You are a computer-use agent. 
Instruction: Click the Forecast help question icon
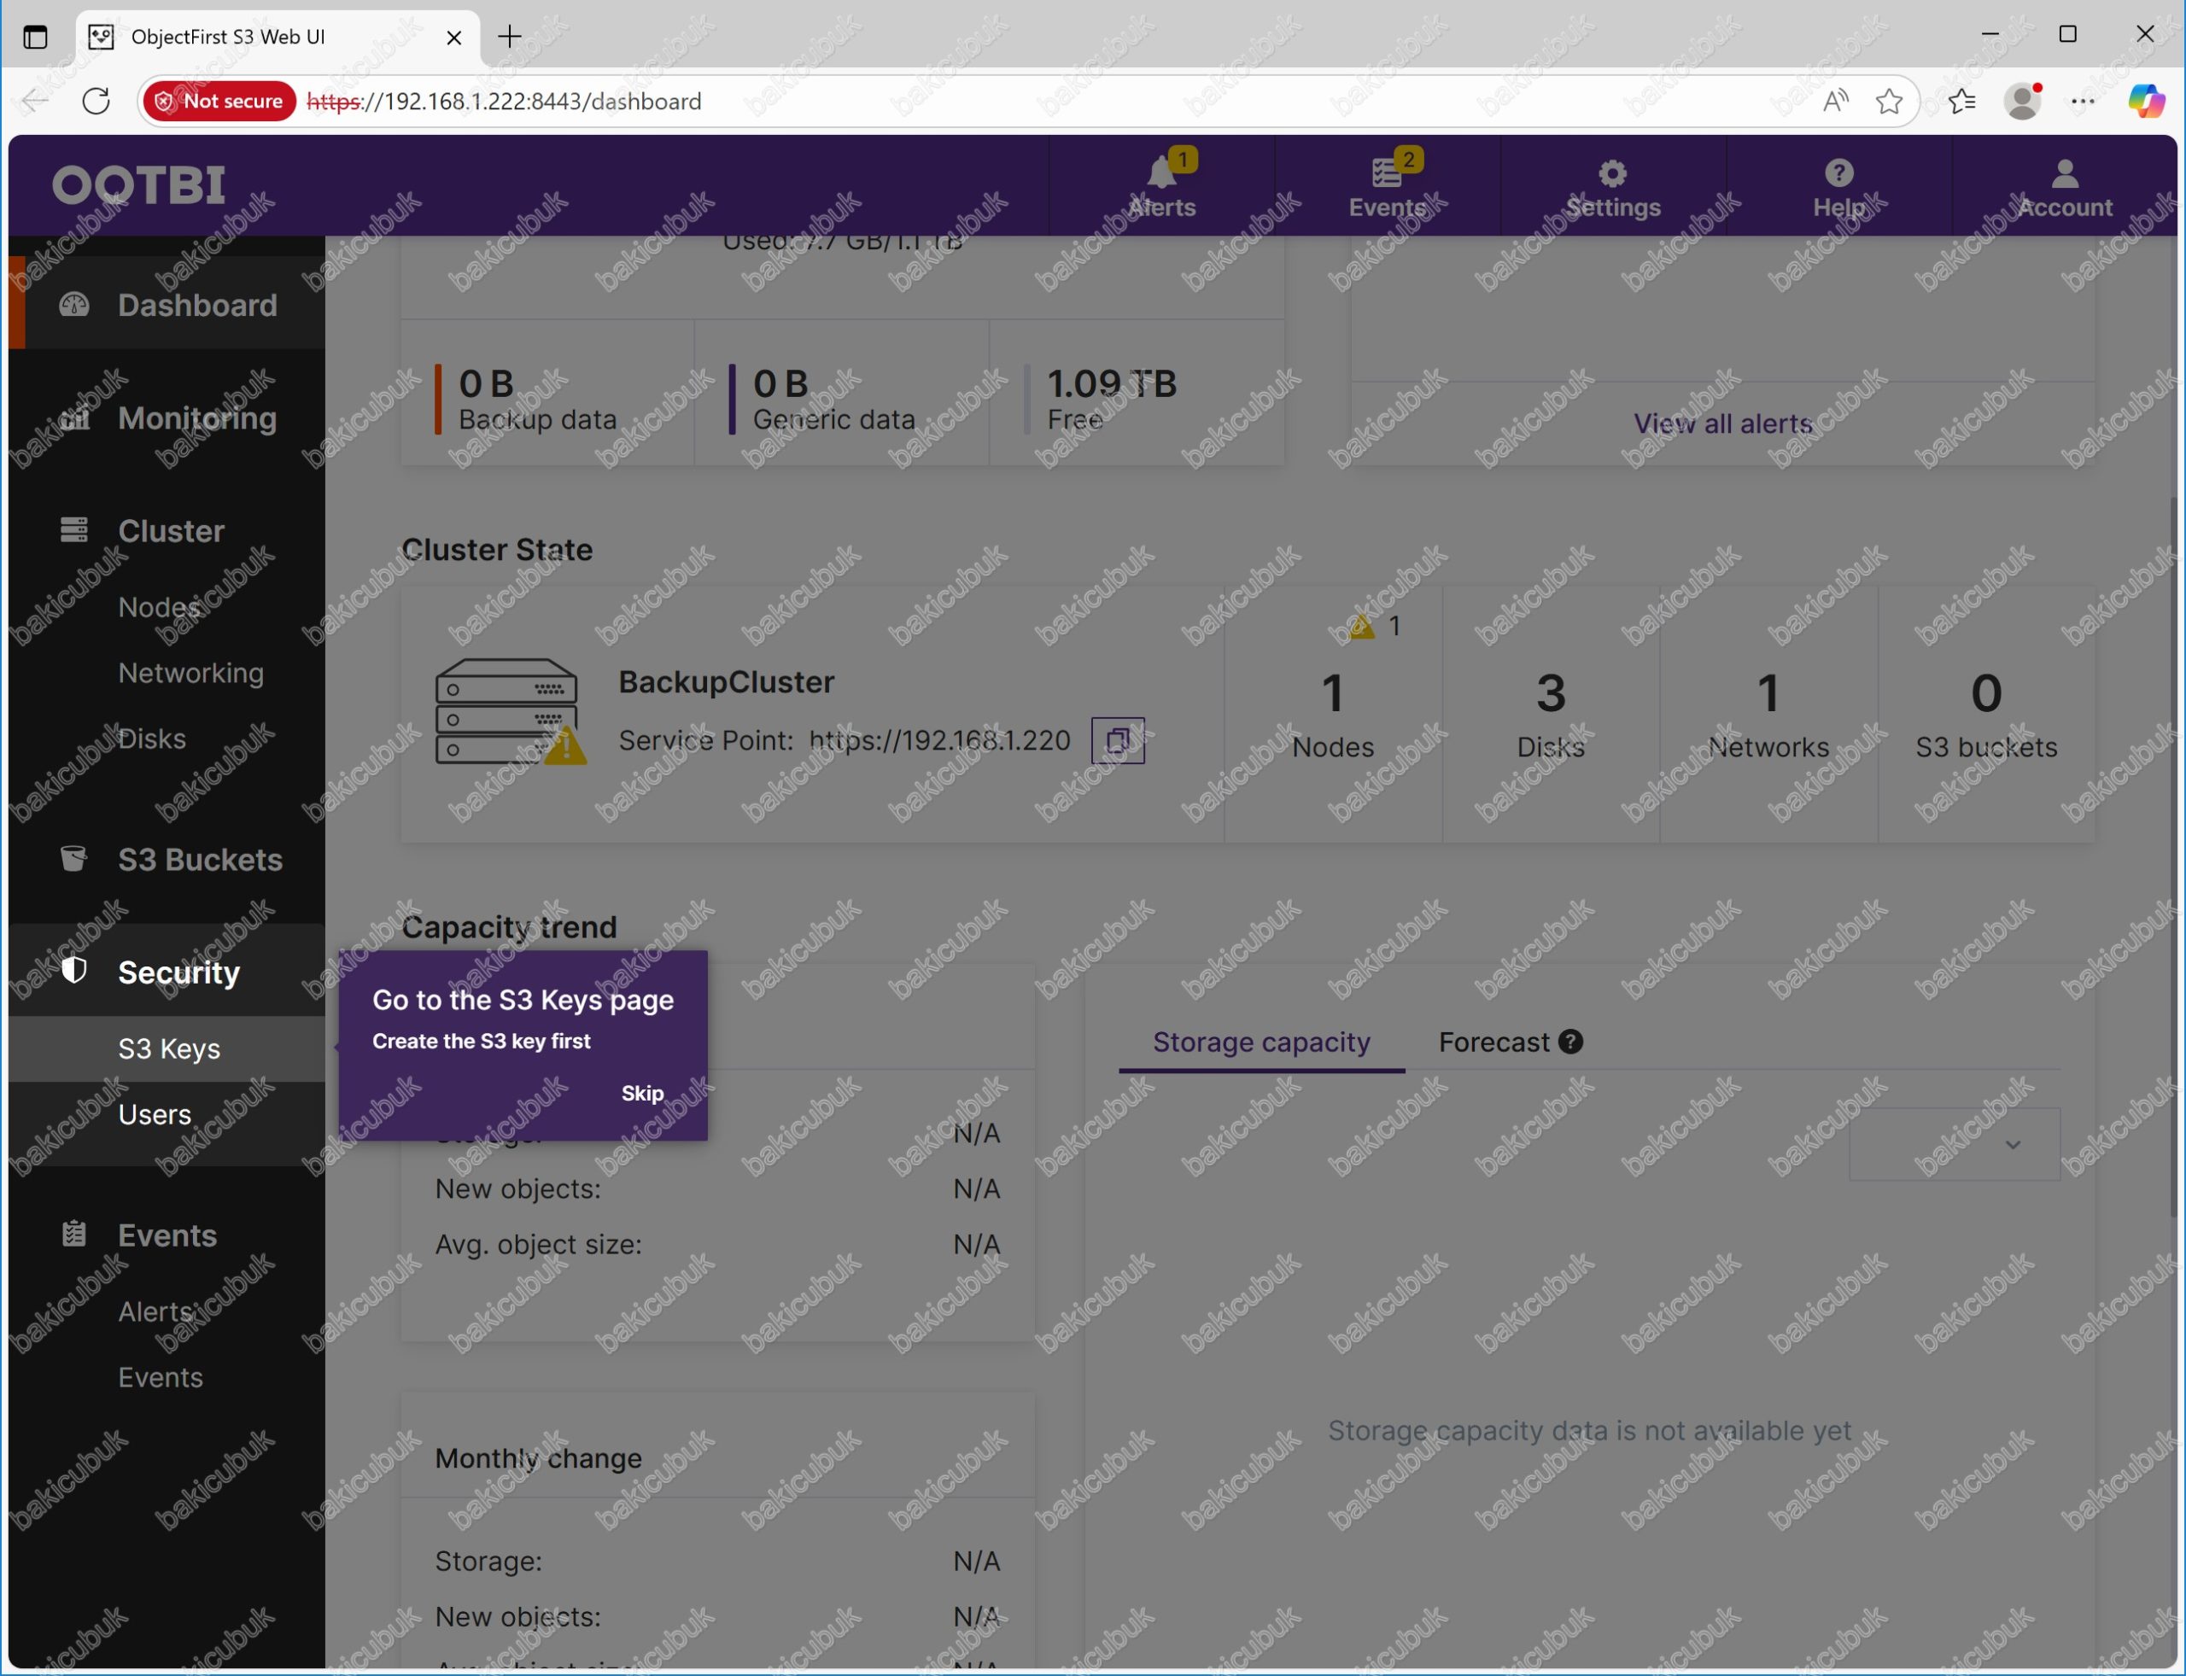tap(1570, 1042)
